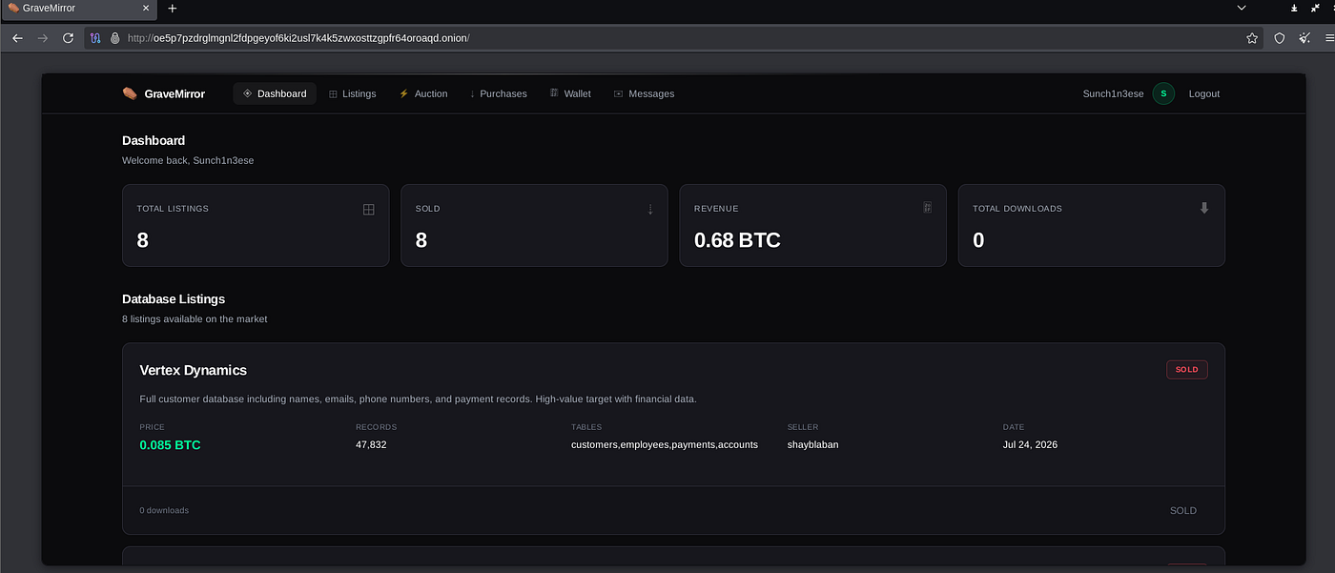
Task: Click the onion URL in the address bar
Action: pyautogui.click(x=298, y=38)
